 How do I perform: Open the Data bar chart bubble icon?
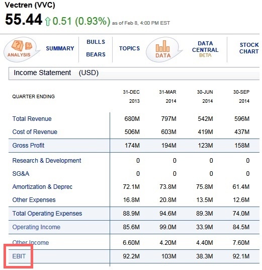164,49
